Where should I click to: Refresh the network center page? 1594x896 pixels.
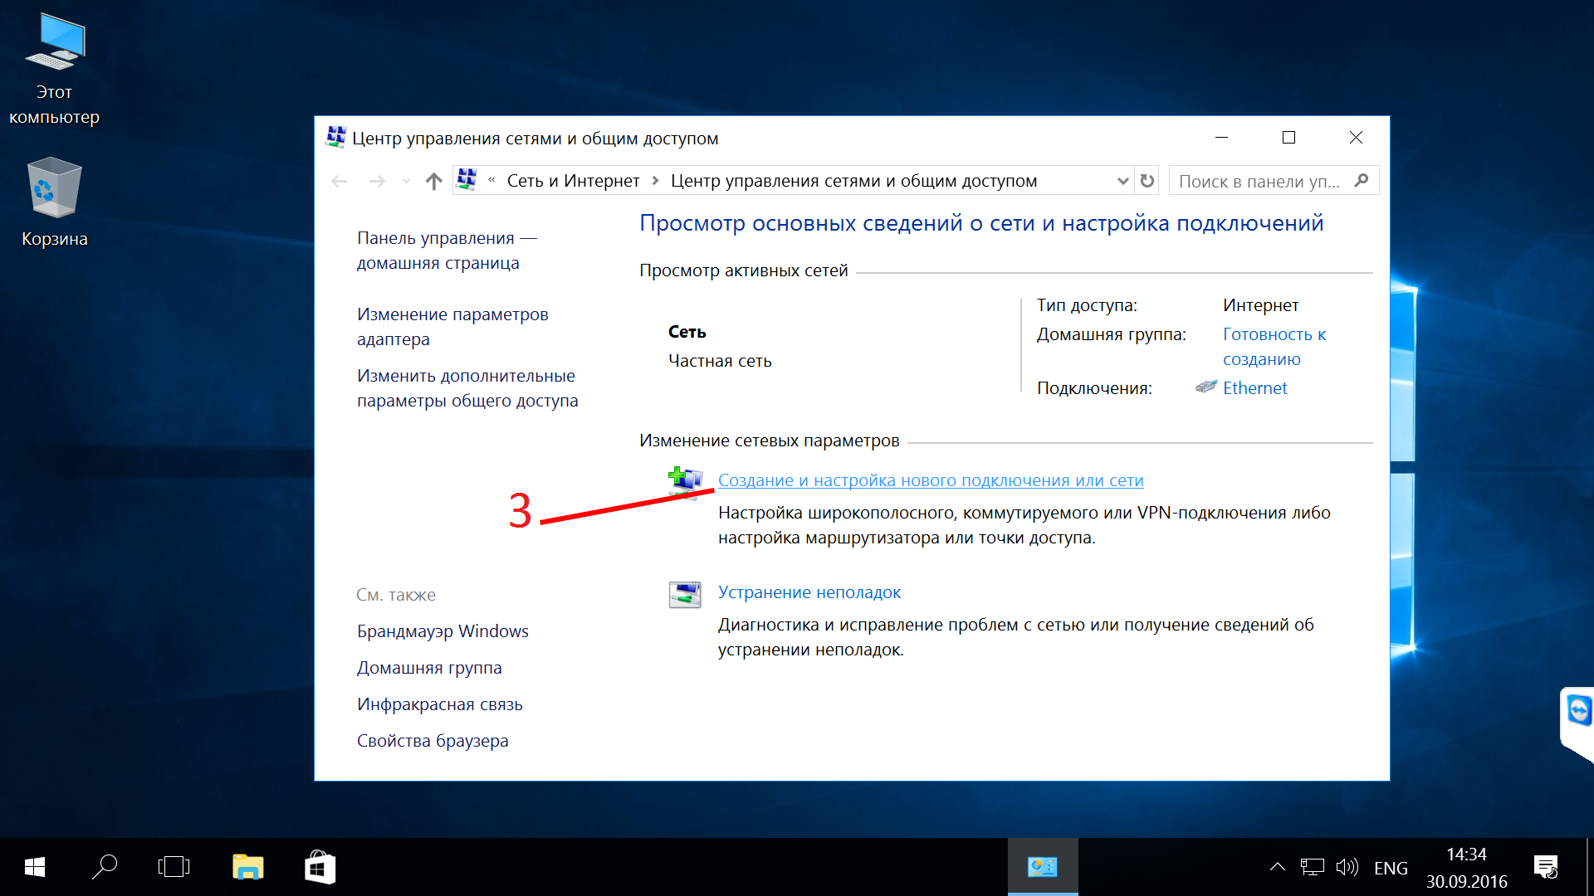[x=1147, y=181]
